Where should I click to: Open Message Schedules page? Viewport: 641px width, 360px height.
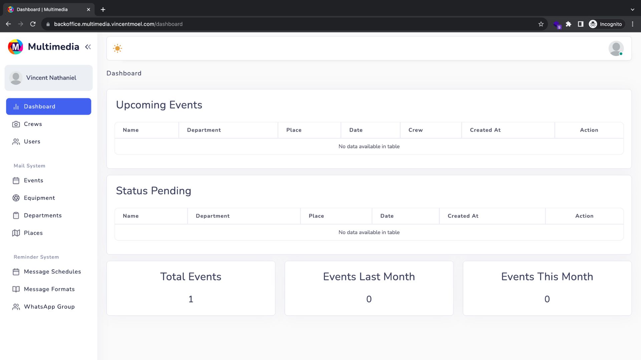point(52,272)
